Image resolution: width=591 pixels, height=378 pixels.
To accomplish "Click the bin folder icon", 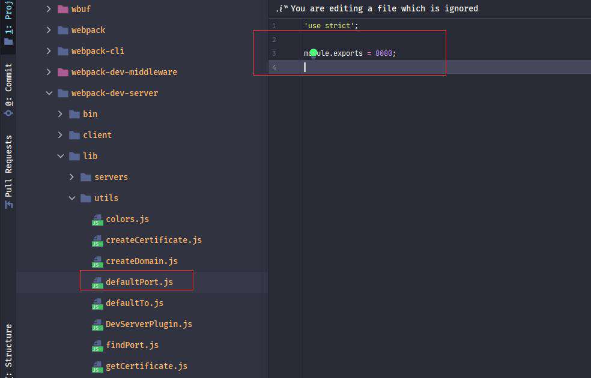I will 74,114.
